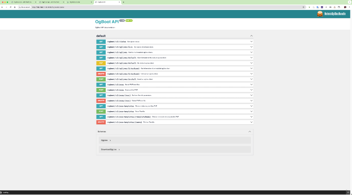Open a new browser tab with plus icon
The height and width of the screenshot is (195, 352).
click(x=123, y=2)
